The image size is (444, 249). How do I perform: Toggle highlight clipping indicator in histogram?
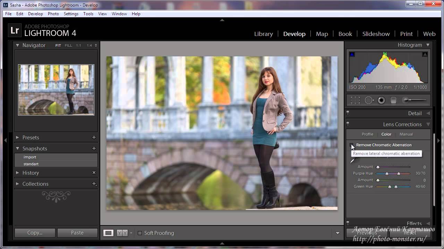click(425, 54)
